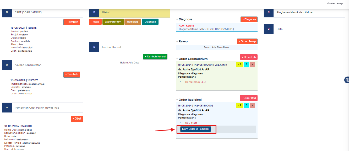349x151 pixels.
Task: Open the Resep history tab
Action: tap(95, 22)
